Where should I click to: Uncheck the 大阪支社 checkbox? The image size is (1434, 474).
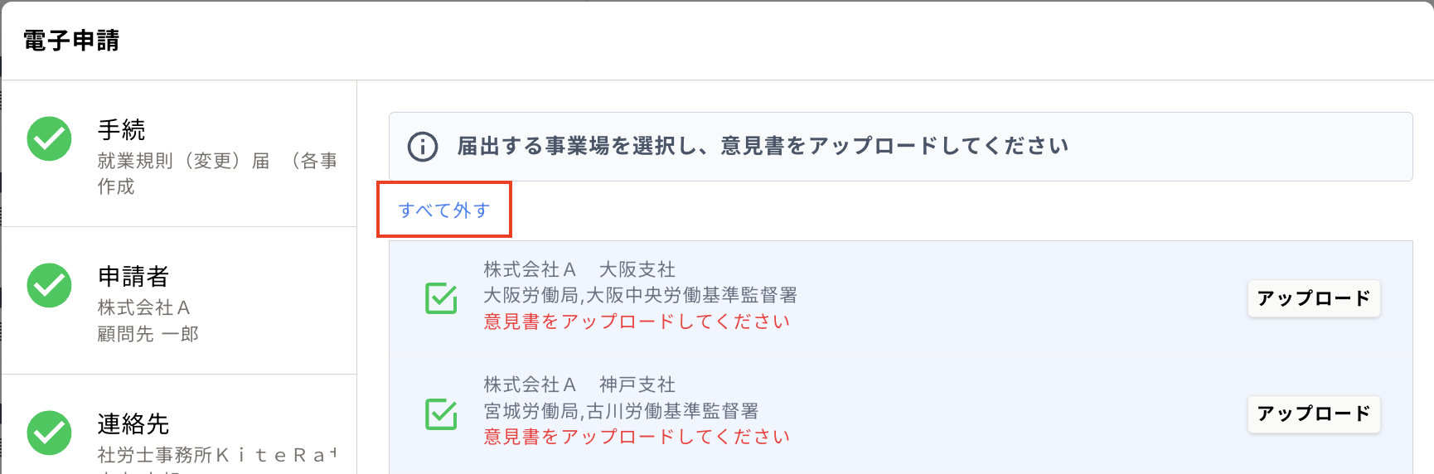point(441,298)
